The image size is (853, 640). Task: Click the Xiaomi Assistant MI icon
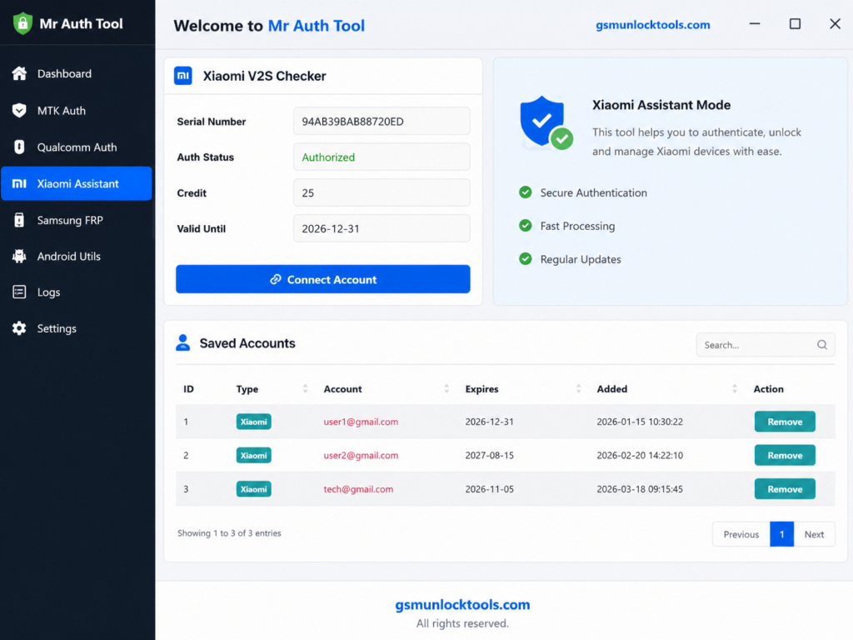(x=20, y=183)
